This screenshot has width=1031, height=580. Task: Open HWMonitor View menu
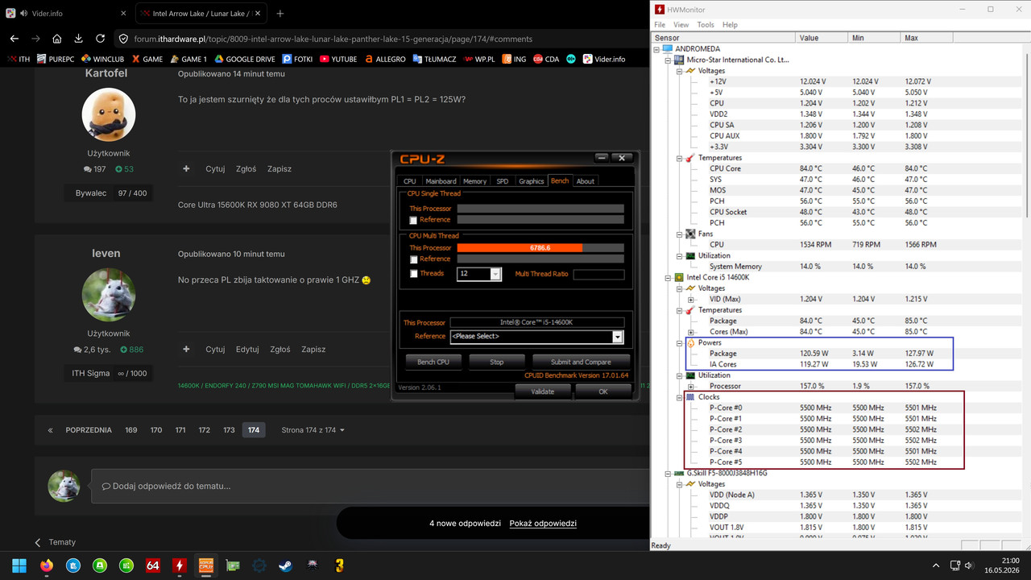(681, 25)
